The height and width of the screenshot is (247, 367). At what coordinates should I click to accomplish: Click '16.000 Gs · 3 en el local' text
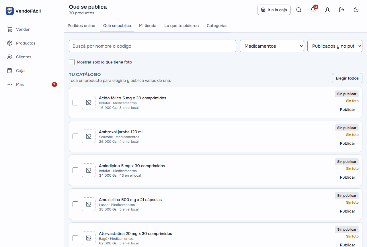click(119, 108)
